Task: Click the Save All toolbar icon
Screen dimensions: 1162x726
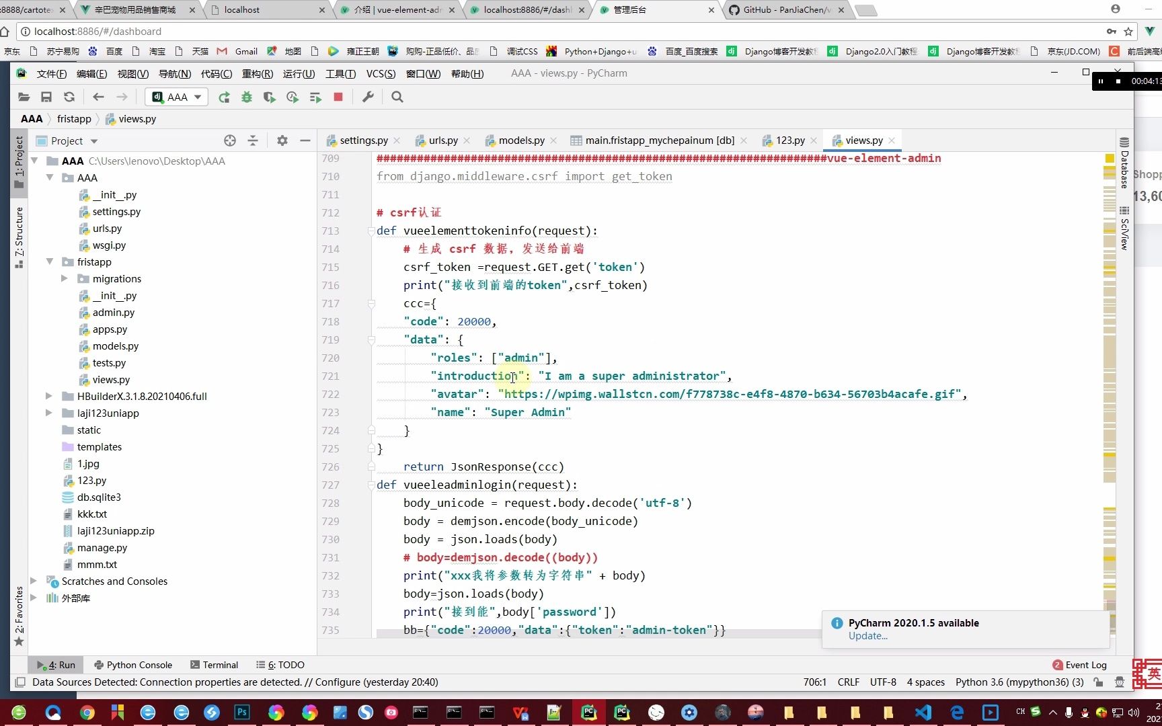Action: [46, 97]
